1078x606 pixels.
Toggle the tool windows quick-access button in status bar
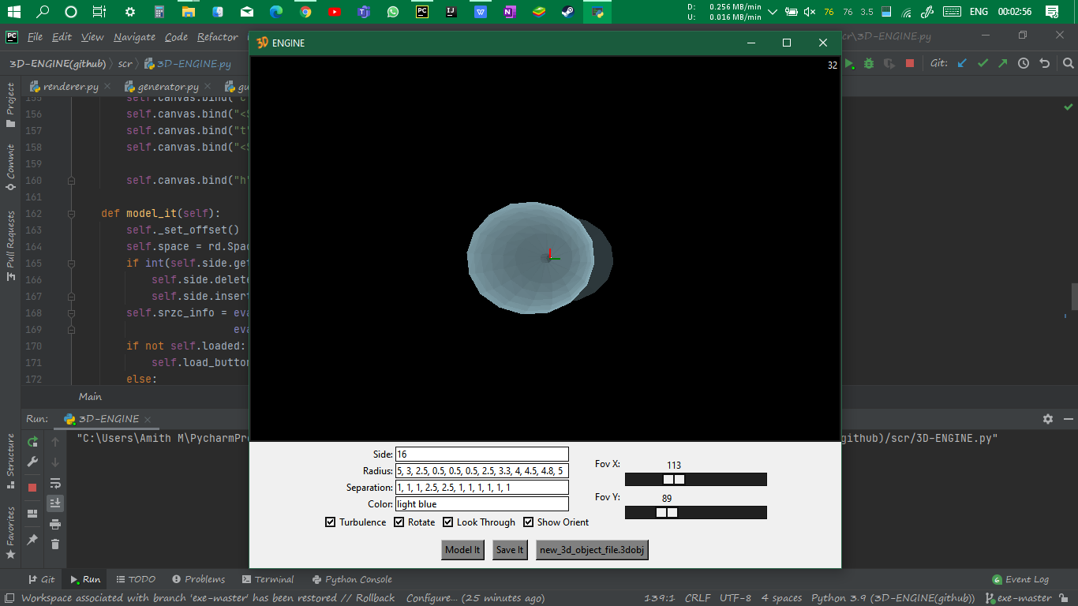[10, 599]
